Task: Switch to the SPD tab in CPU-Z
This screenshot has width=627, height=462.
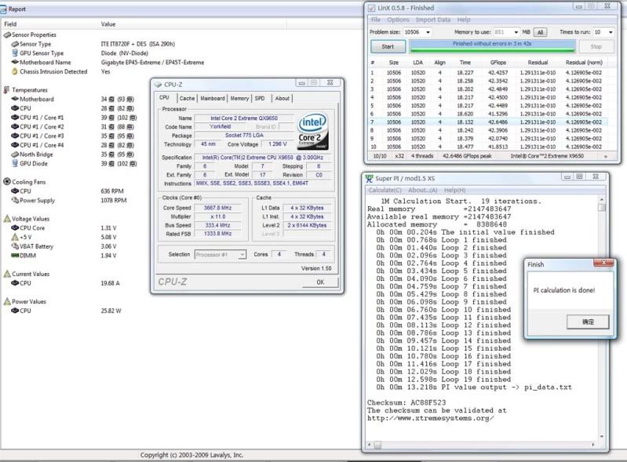Action: 260,98
